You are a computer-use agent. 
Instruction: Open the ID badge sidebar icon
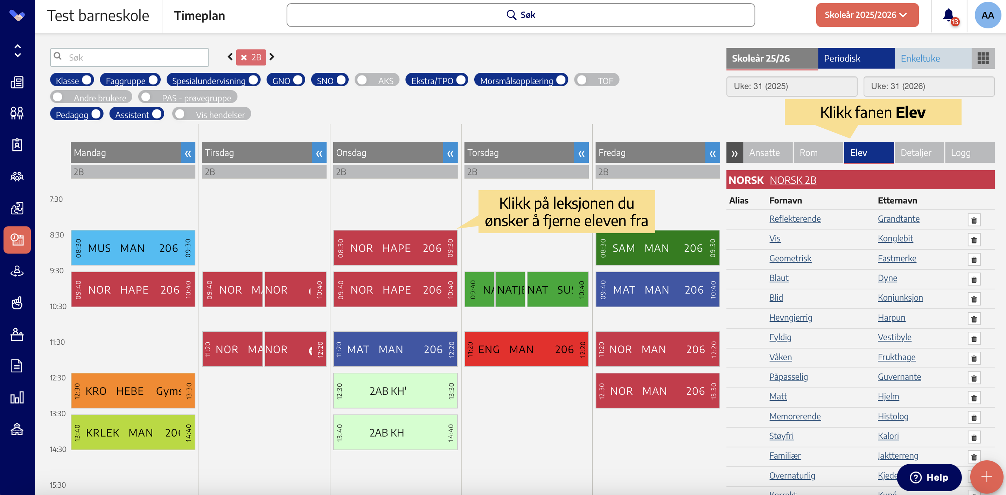(x=17, y=145)
